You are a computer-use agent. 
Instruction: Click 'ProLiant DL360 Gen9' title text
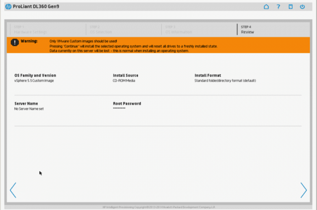click(36, 7)
